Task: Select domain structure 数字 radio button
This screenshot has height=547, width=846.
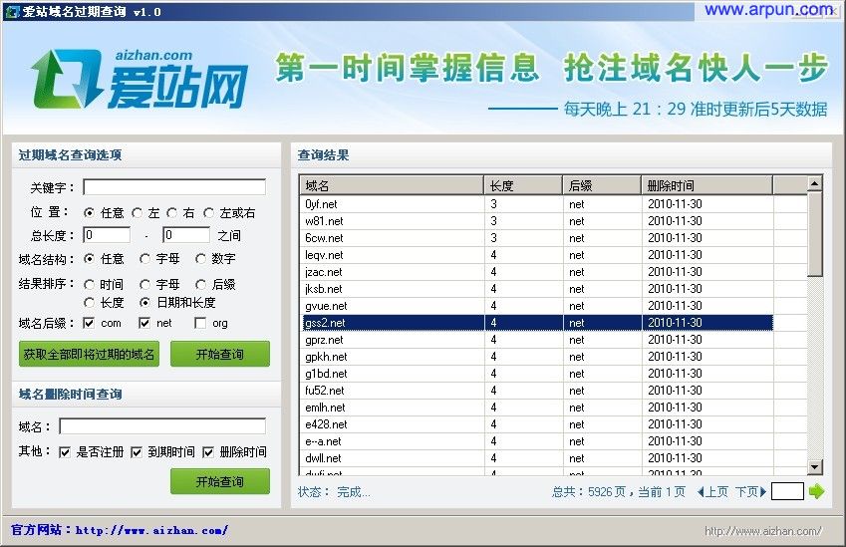Action: coord(200,259)
